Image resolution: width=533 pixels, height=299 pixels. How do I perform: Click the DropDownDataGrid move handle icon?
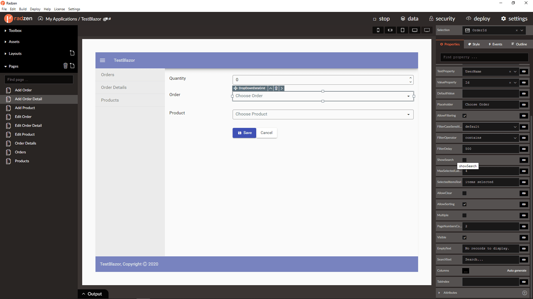pos(235,88)
